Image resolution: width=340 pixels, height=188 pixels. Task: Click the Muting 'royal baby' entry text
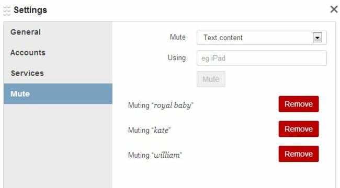(x=161, y=105)
